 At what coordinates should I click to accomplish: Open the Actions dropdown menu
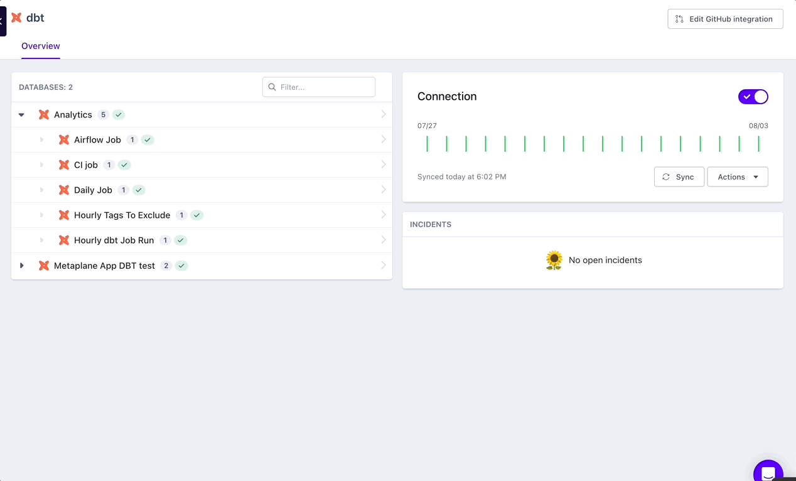pos(738,177)
